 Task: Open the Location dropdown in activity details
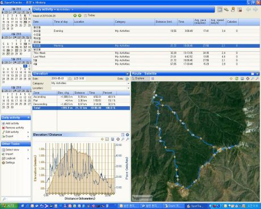coord(128,88)
